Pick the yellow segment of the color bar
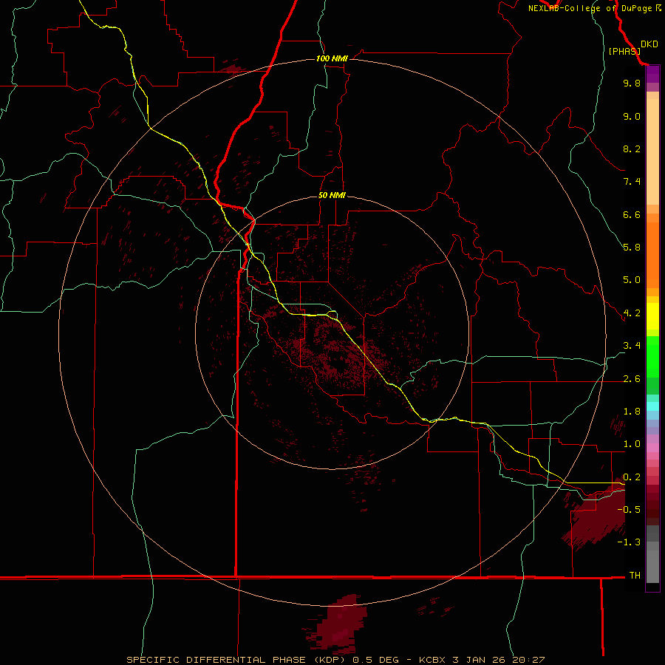Viewport: 665px width, 665px height. [x=652, y=316]
